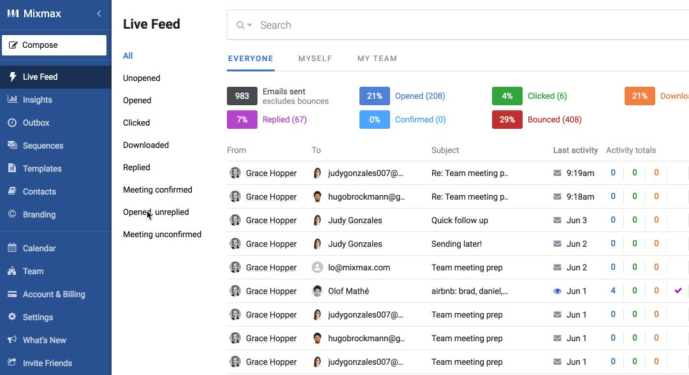Filter feed by Meeting confirmed
Screen dimensions: 689x375
157,189
